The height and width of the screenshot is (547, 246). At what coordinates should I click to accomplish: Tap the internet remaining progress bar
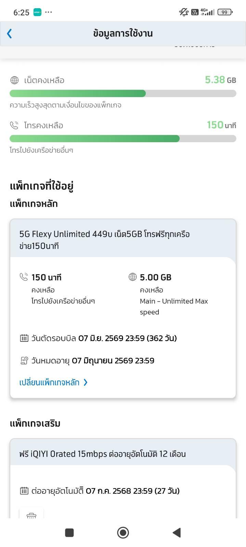123,93
